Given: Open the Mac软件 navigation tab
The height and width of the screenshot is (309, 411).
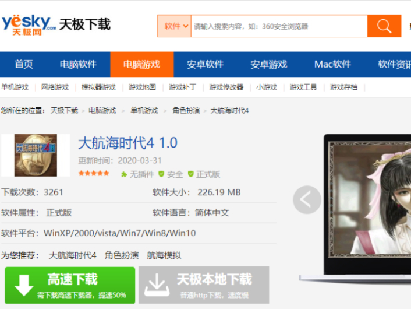Looking at the screenshot, I should tap(332, 64).
